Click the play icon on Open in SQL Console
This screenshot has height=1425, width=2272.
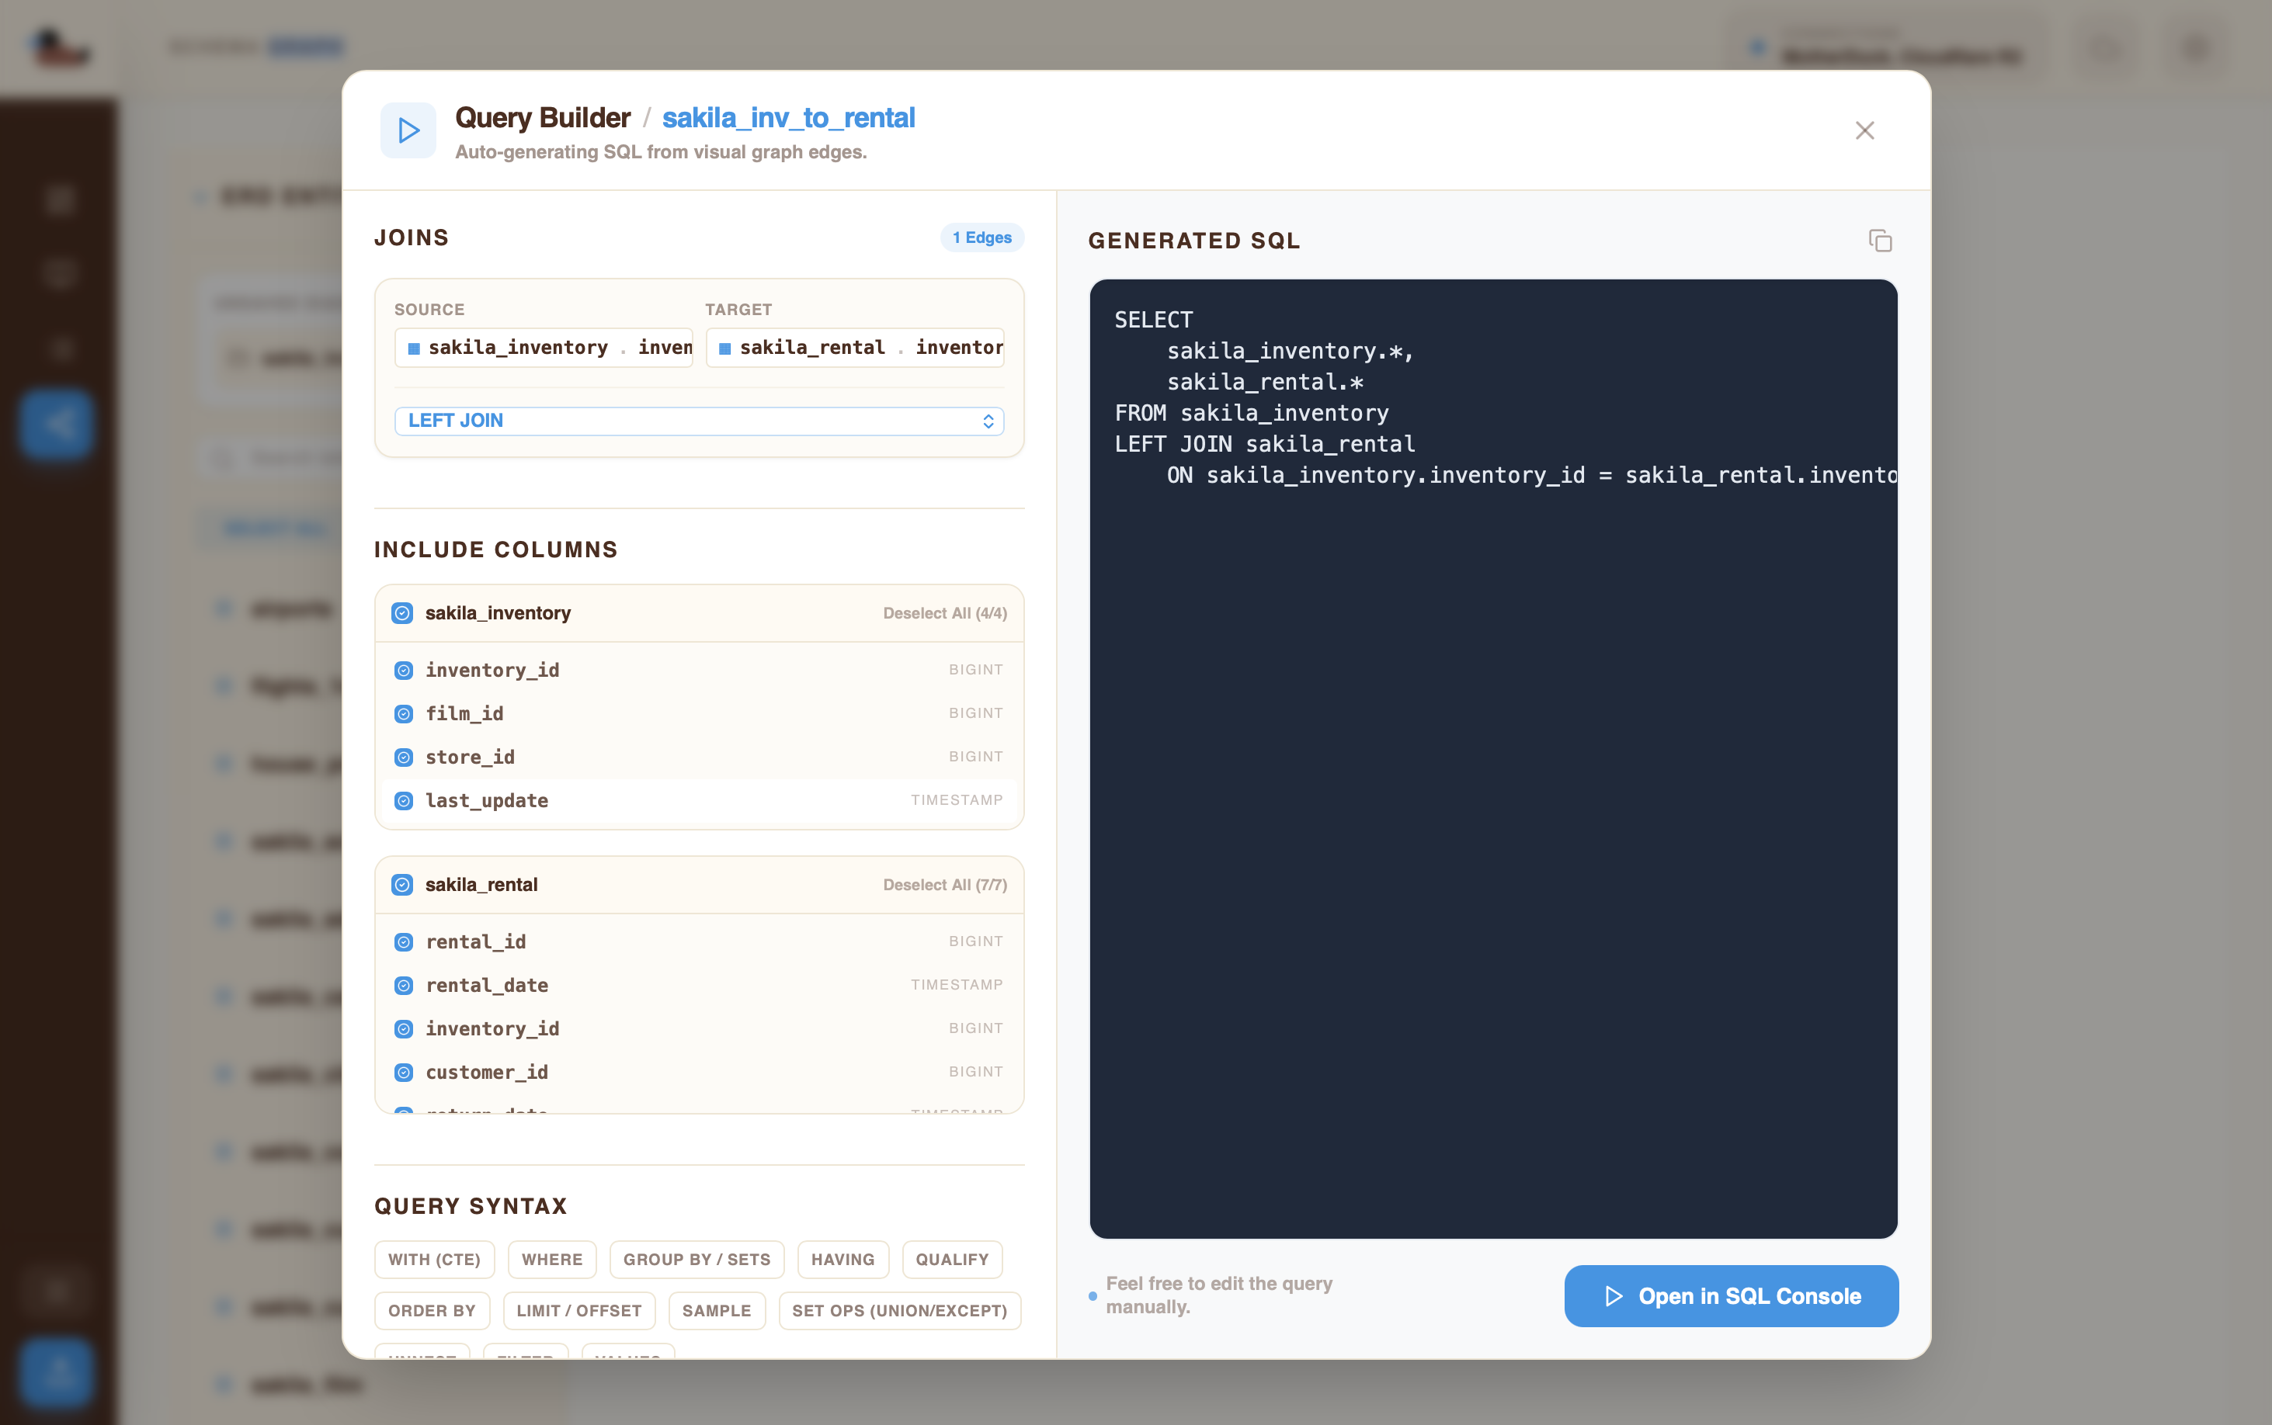tap(1615, 1296)
